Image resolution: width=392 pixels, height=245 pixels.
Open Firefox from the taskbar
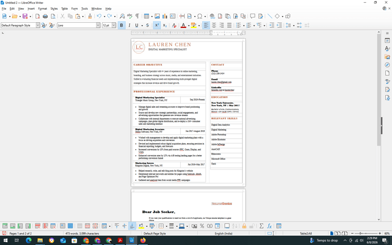click(x=143, y=240)
